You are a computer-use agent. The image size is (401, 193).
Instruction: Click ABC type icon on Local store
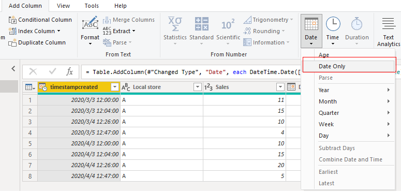tap(126, 87)
